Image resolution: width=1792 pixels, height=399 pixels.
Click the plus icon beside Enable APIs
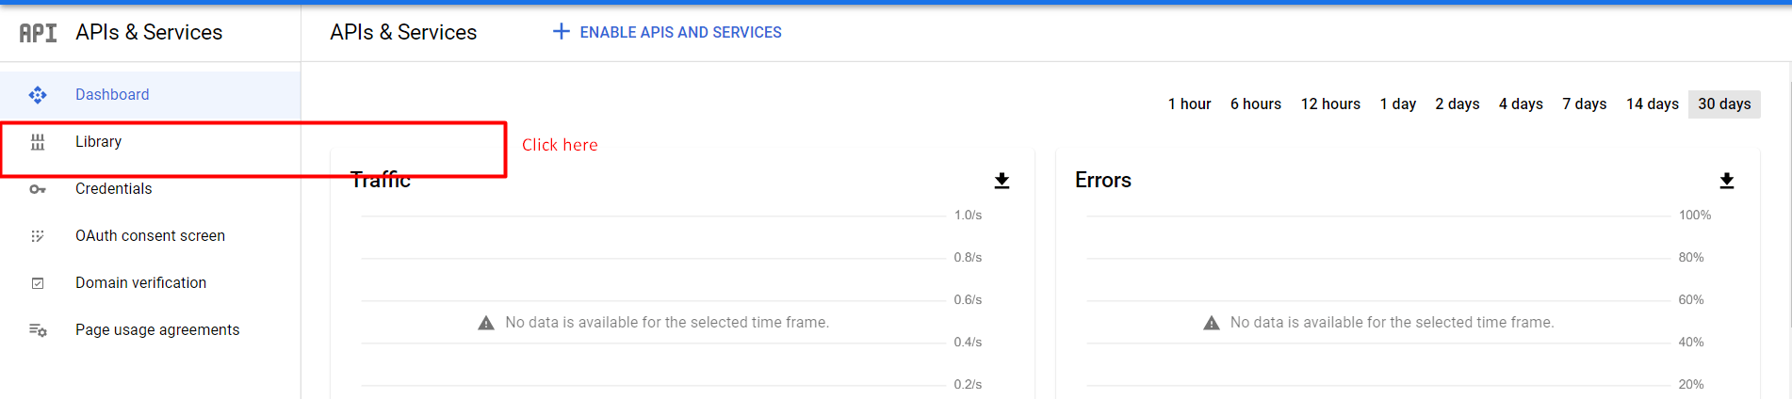tap(561, 32)
